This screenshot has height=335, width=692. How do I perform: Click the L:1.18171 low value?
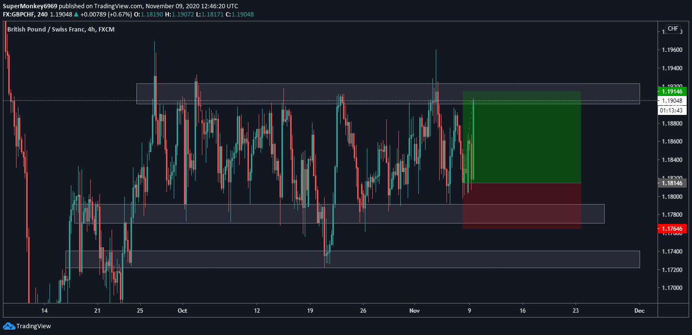[210, 15]
